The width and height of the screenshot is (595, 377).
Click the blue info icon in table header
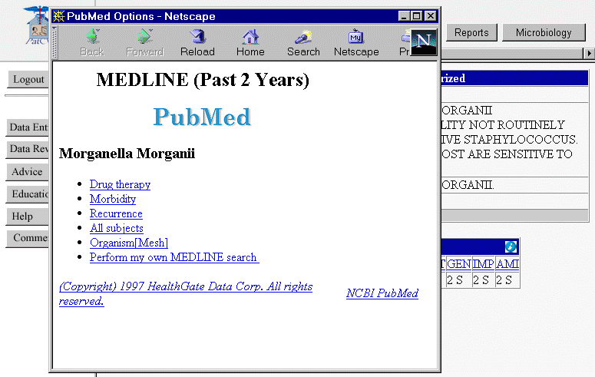click(x=511, y=246)
